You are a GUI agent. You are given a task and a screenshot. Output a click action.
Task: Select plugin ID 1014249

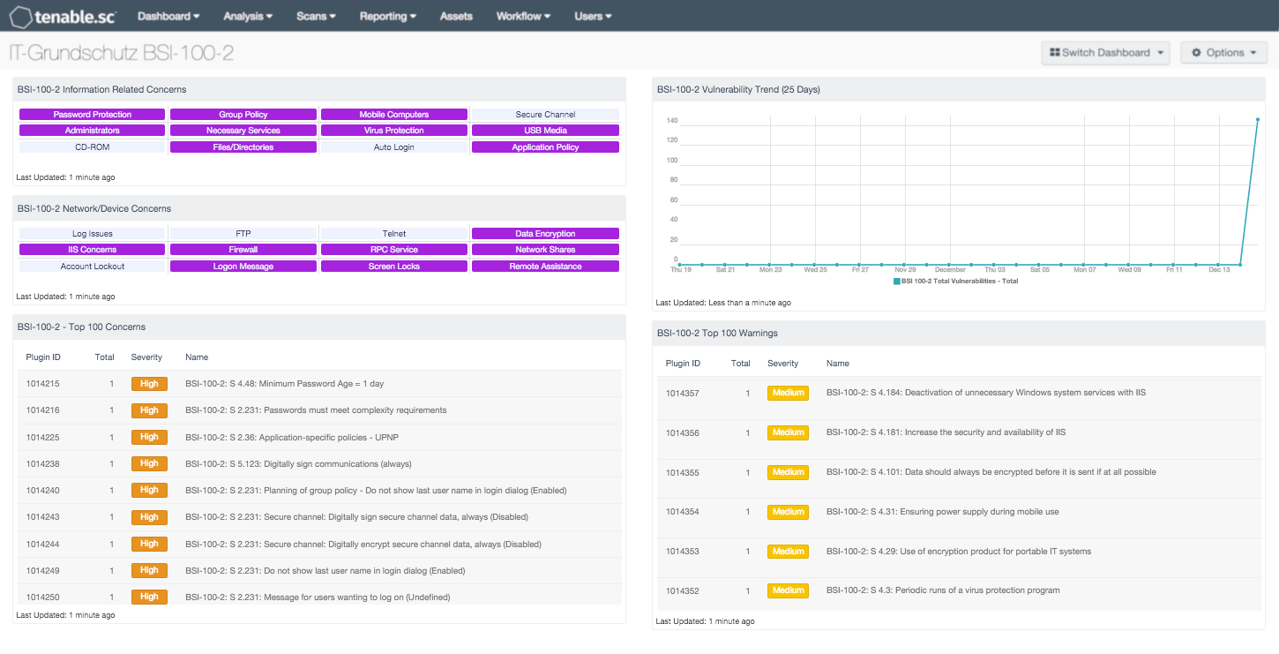(43, 571)
